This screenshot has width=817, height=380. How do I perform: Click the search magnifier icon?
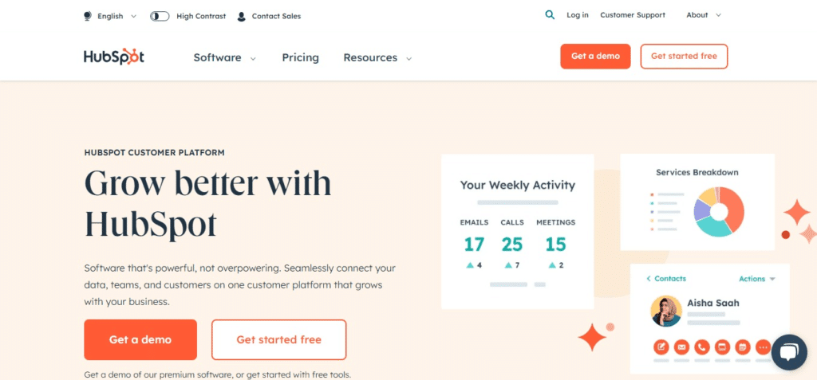pyautogui.click(x=550, y=15)
